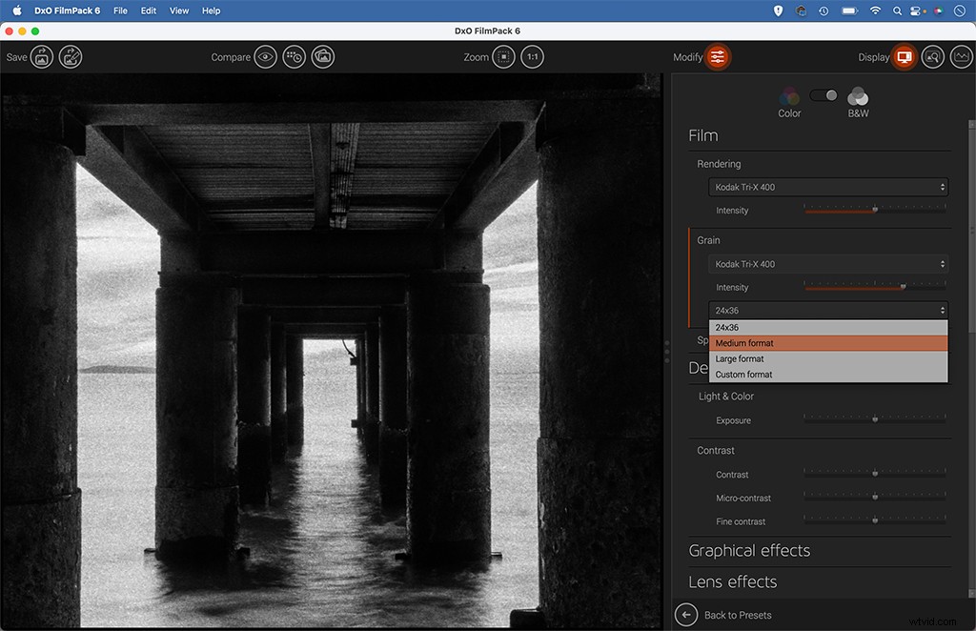The image size is (976, 631).
Task: Open the View menu
Action: (179, 10)
